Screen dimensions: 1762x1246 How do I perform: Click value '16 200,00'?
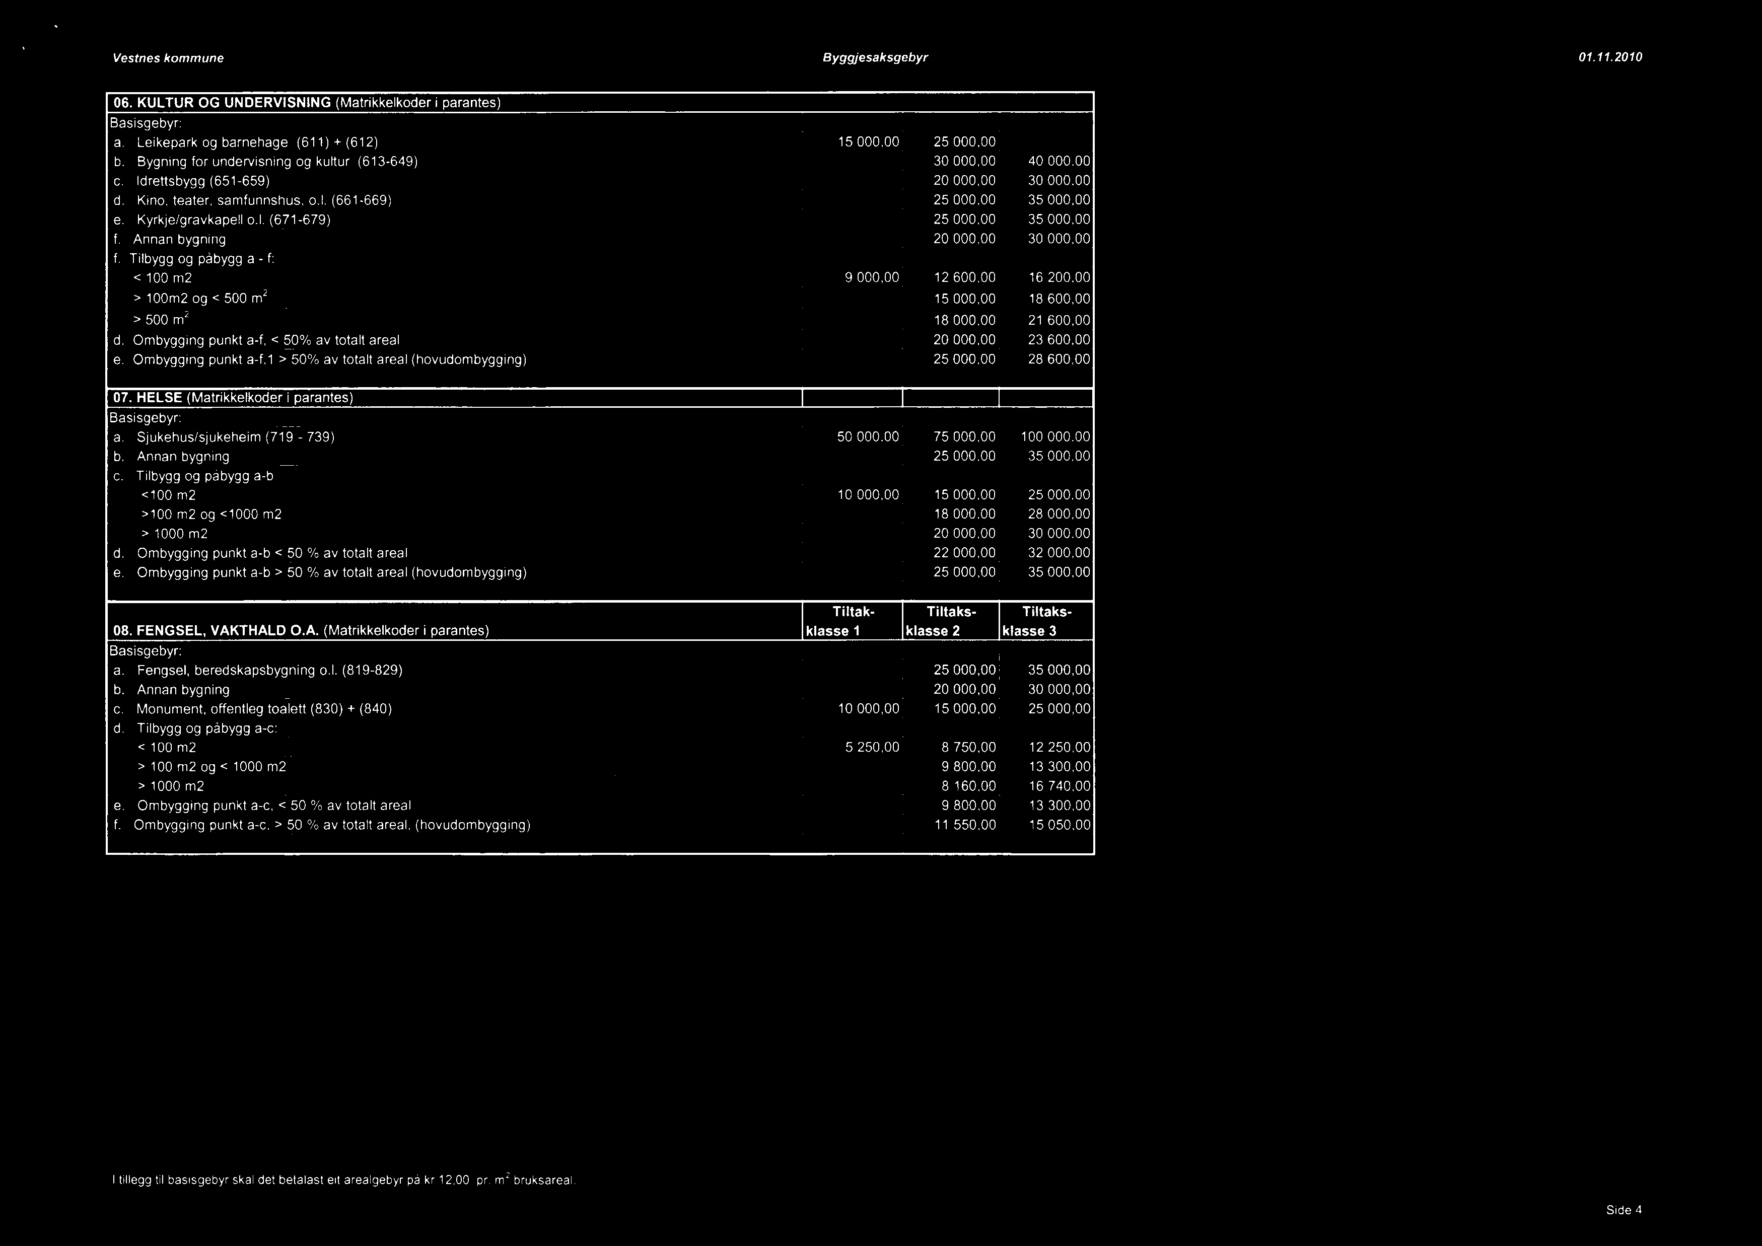click(1059, 278)
